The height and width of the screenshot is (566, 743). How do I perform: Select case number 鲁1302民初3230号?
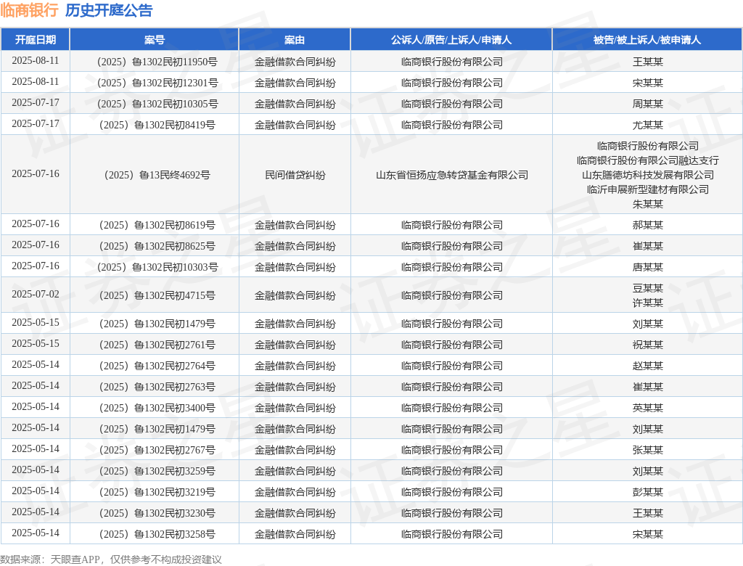pos(157,513)
